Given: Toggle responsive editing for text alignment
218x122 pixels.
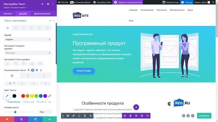Looking at the screenshot, I should pyautogui.click(x=33, y=70).
